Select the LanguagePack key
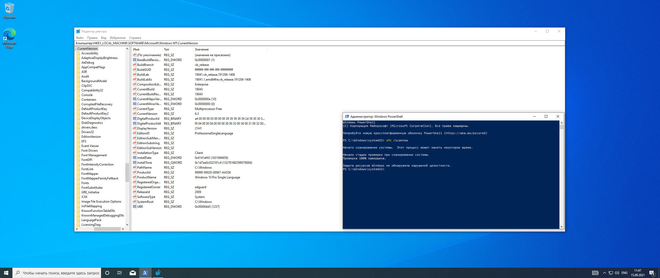Screen dimensions: 660x278 (x=91, y=220)
